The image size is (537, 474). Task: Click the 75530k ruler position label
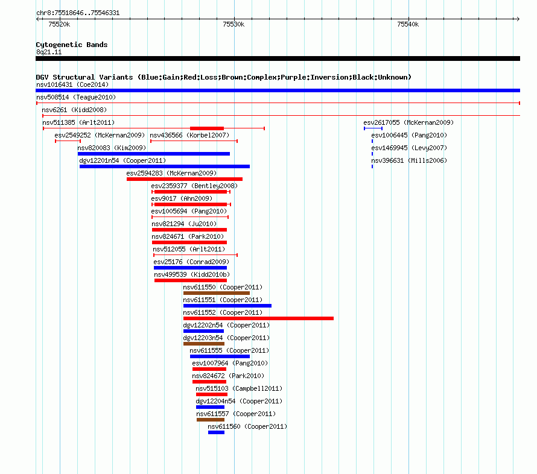(234, 24)
